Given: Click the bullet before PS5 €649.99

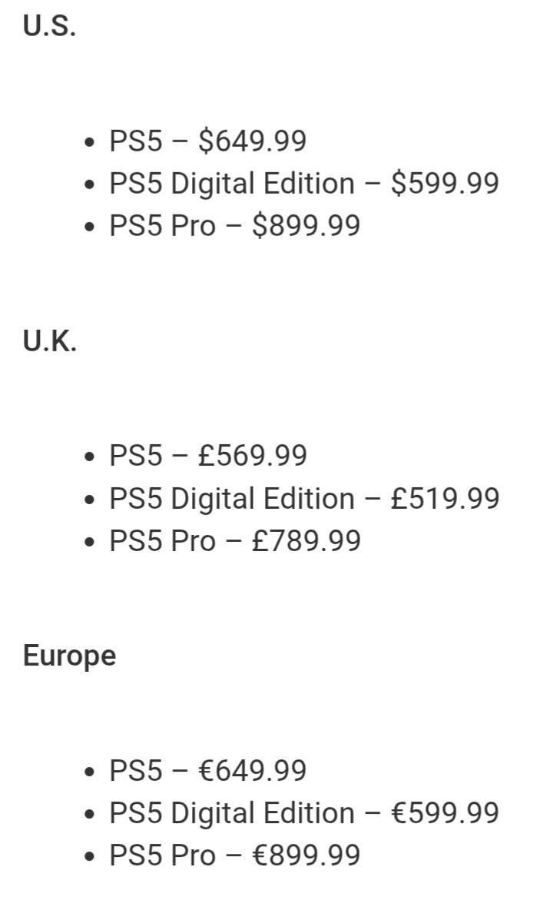Looking at the screenshot, I should coord(91,772).
